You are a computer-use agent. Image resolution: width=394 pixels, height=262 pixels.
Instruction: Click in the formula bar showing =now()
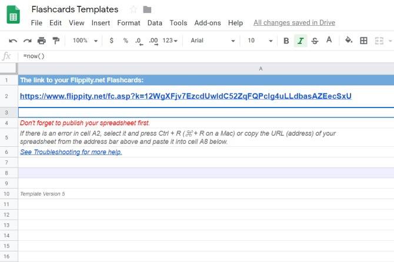(206, 56)
